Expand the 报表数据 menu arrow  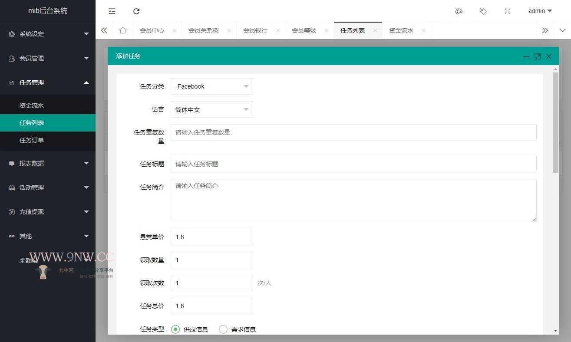86,163
